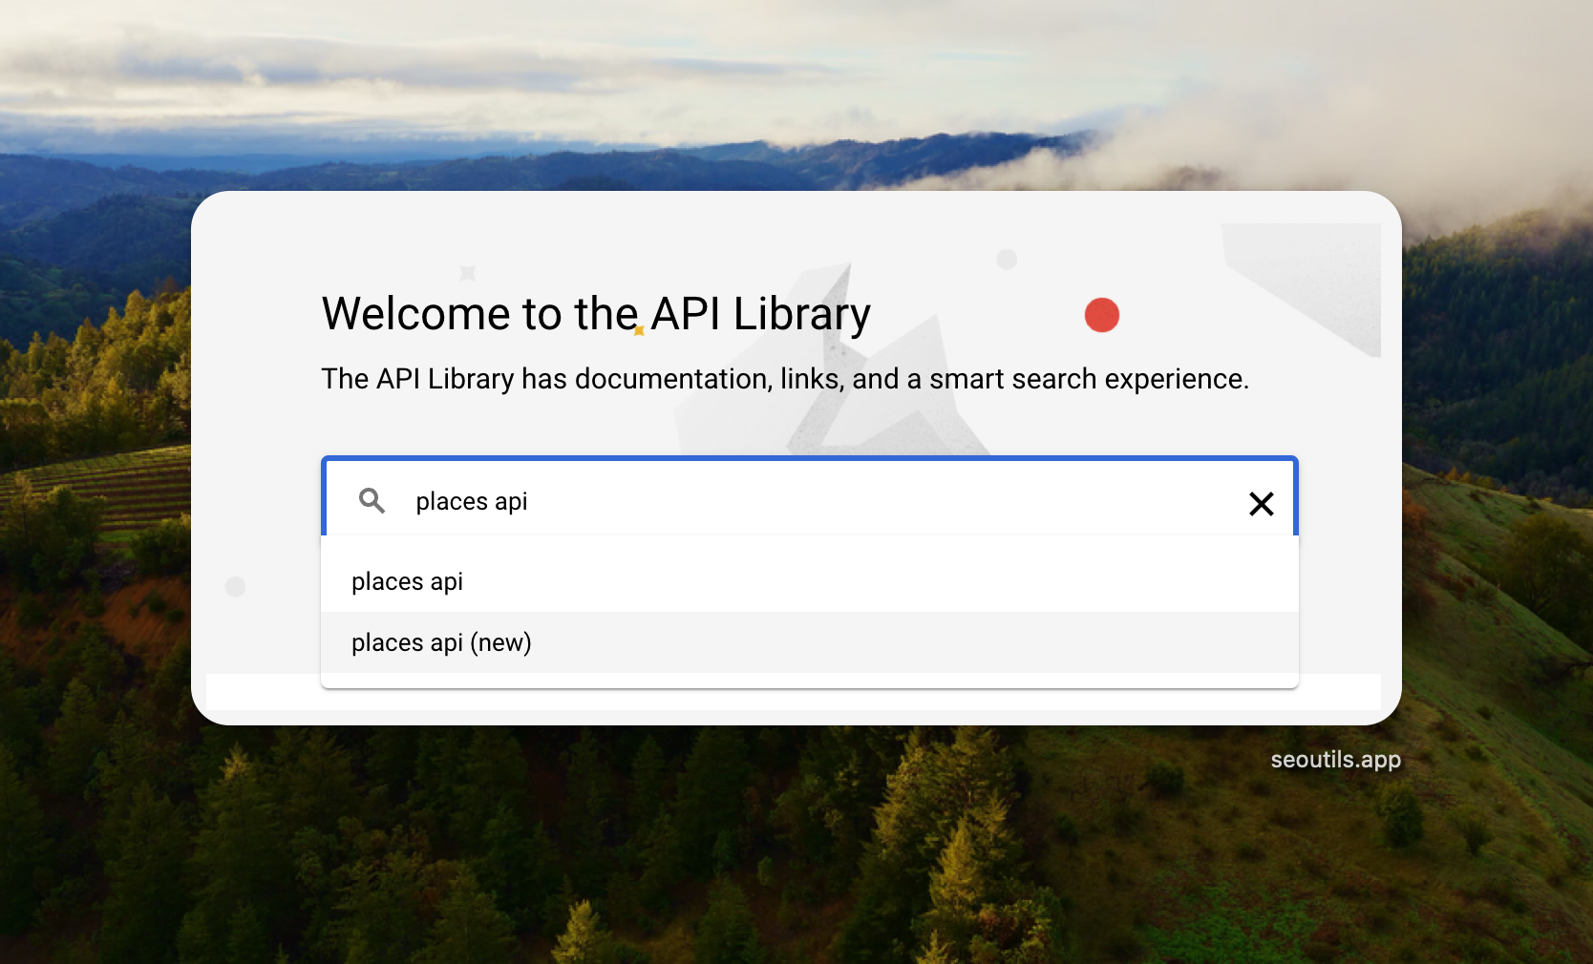Click the tiny yellow star under the heading
This screenshot has width=1593, height=964.
click(639, 331)
